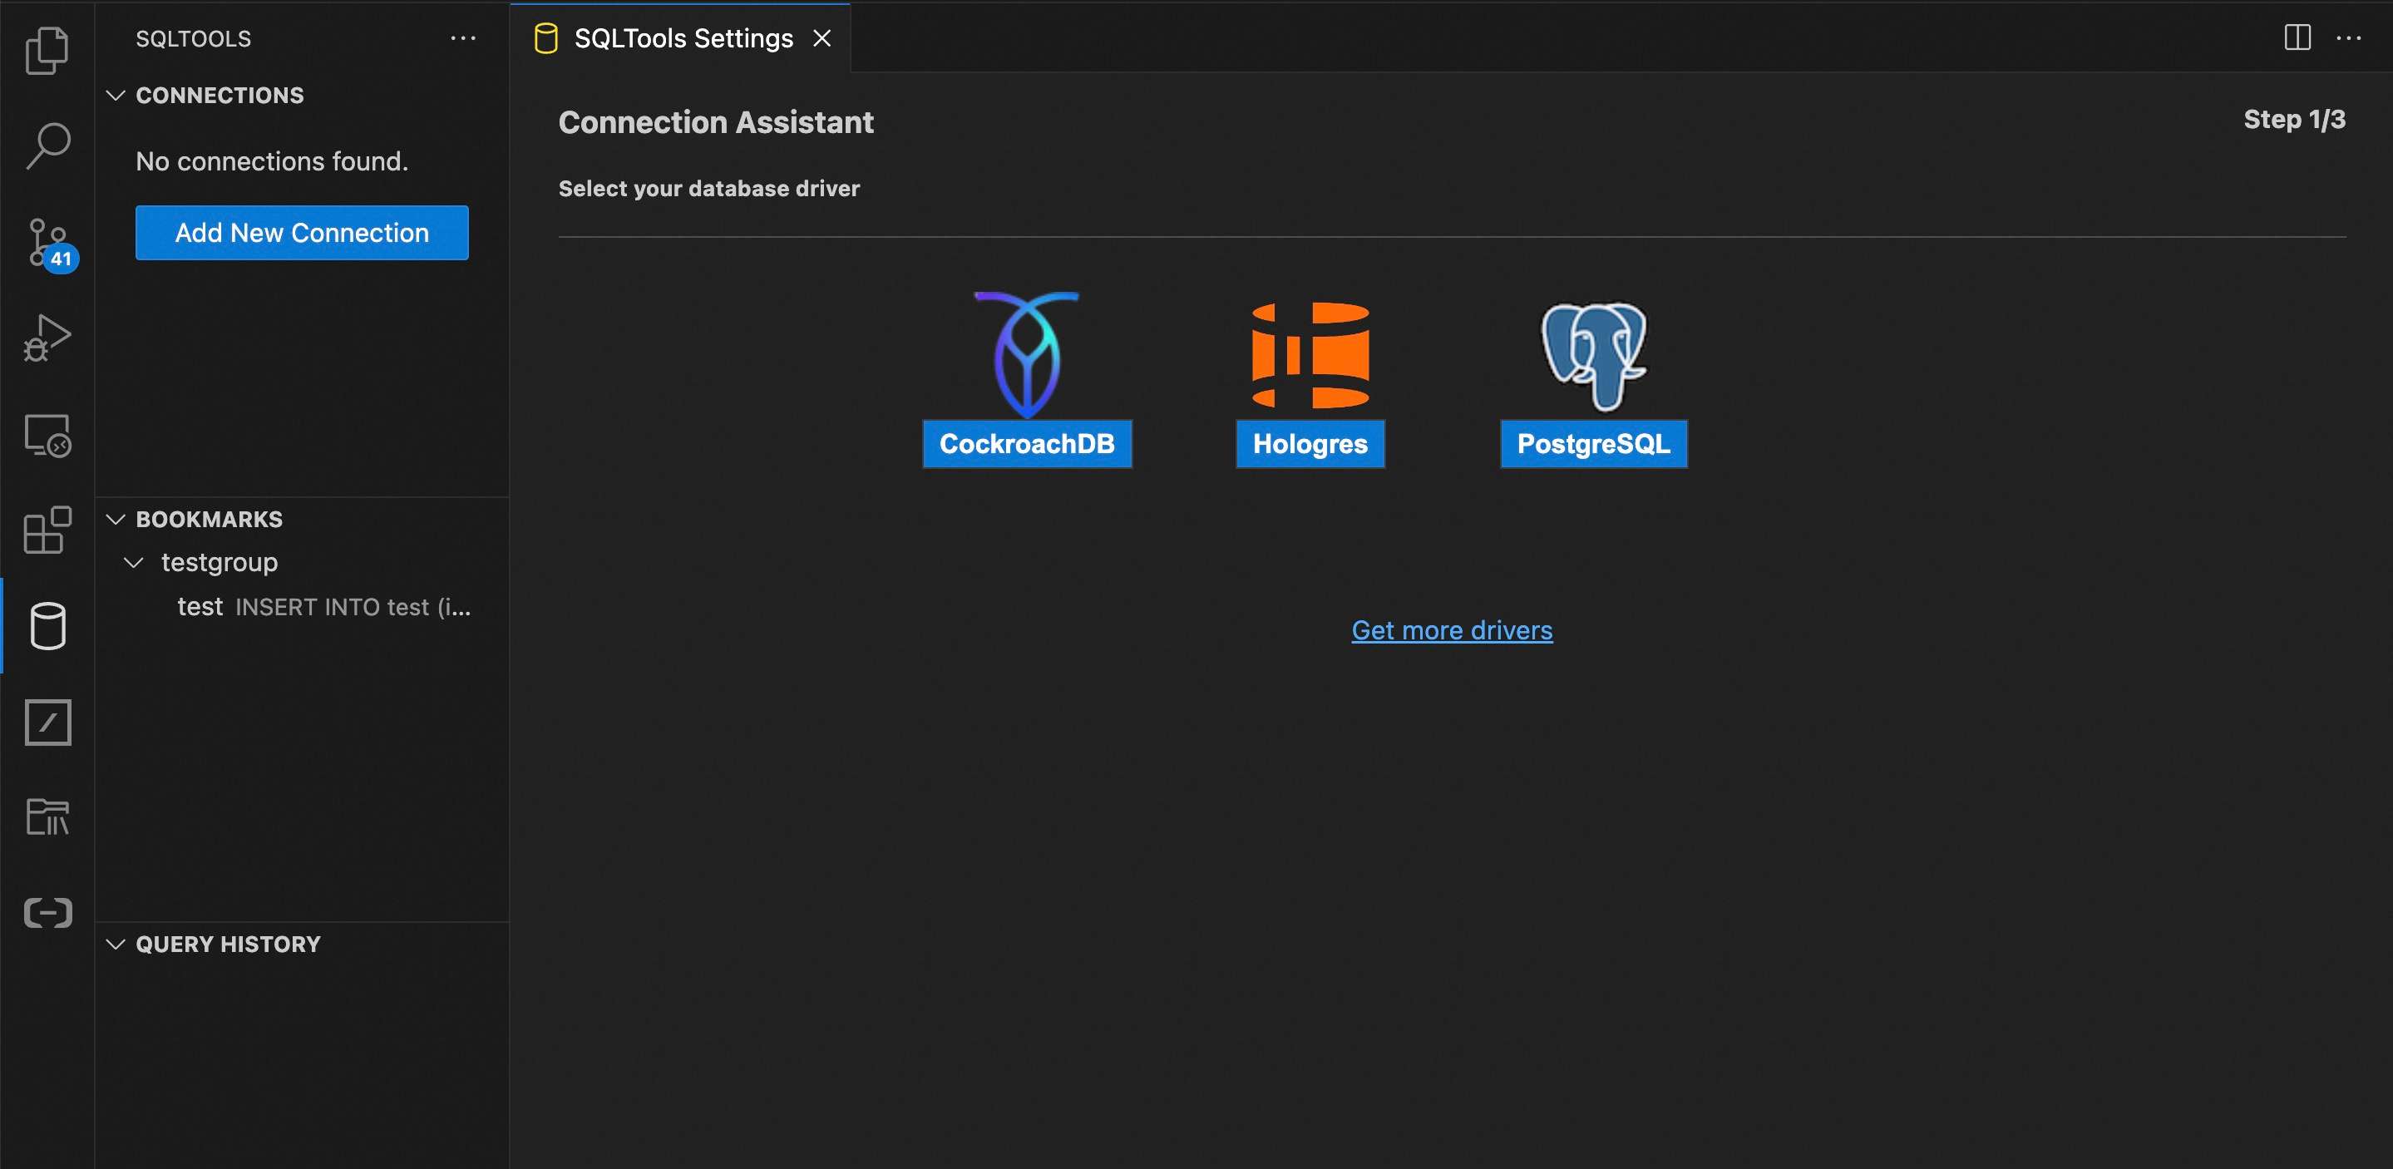Click the bracket dash activity bar icon

[x=47, y=913]
